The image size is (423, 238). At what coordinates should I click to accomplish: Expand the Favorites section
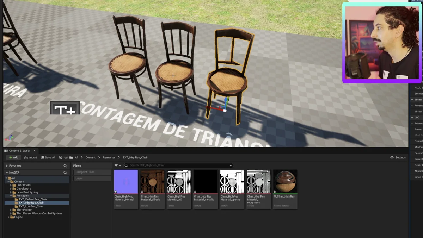(x=7, y=165)
